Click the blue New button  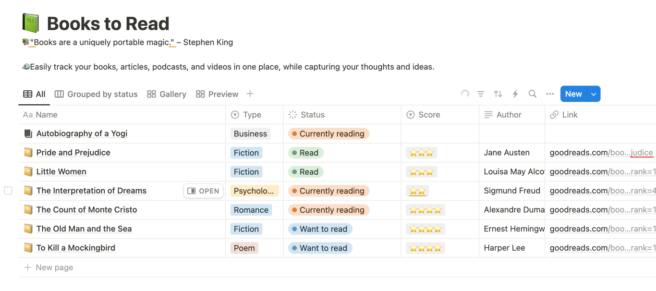573,94
